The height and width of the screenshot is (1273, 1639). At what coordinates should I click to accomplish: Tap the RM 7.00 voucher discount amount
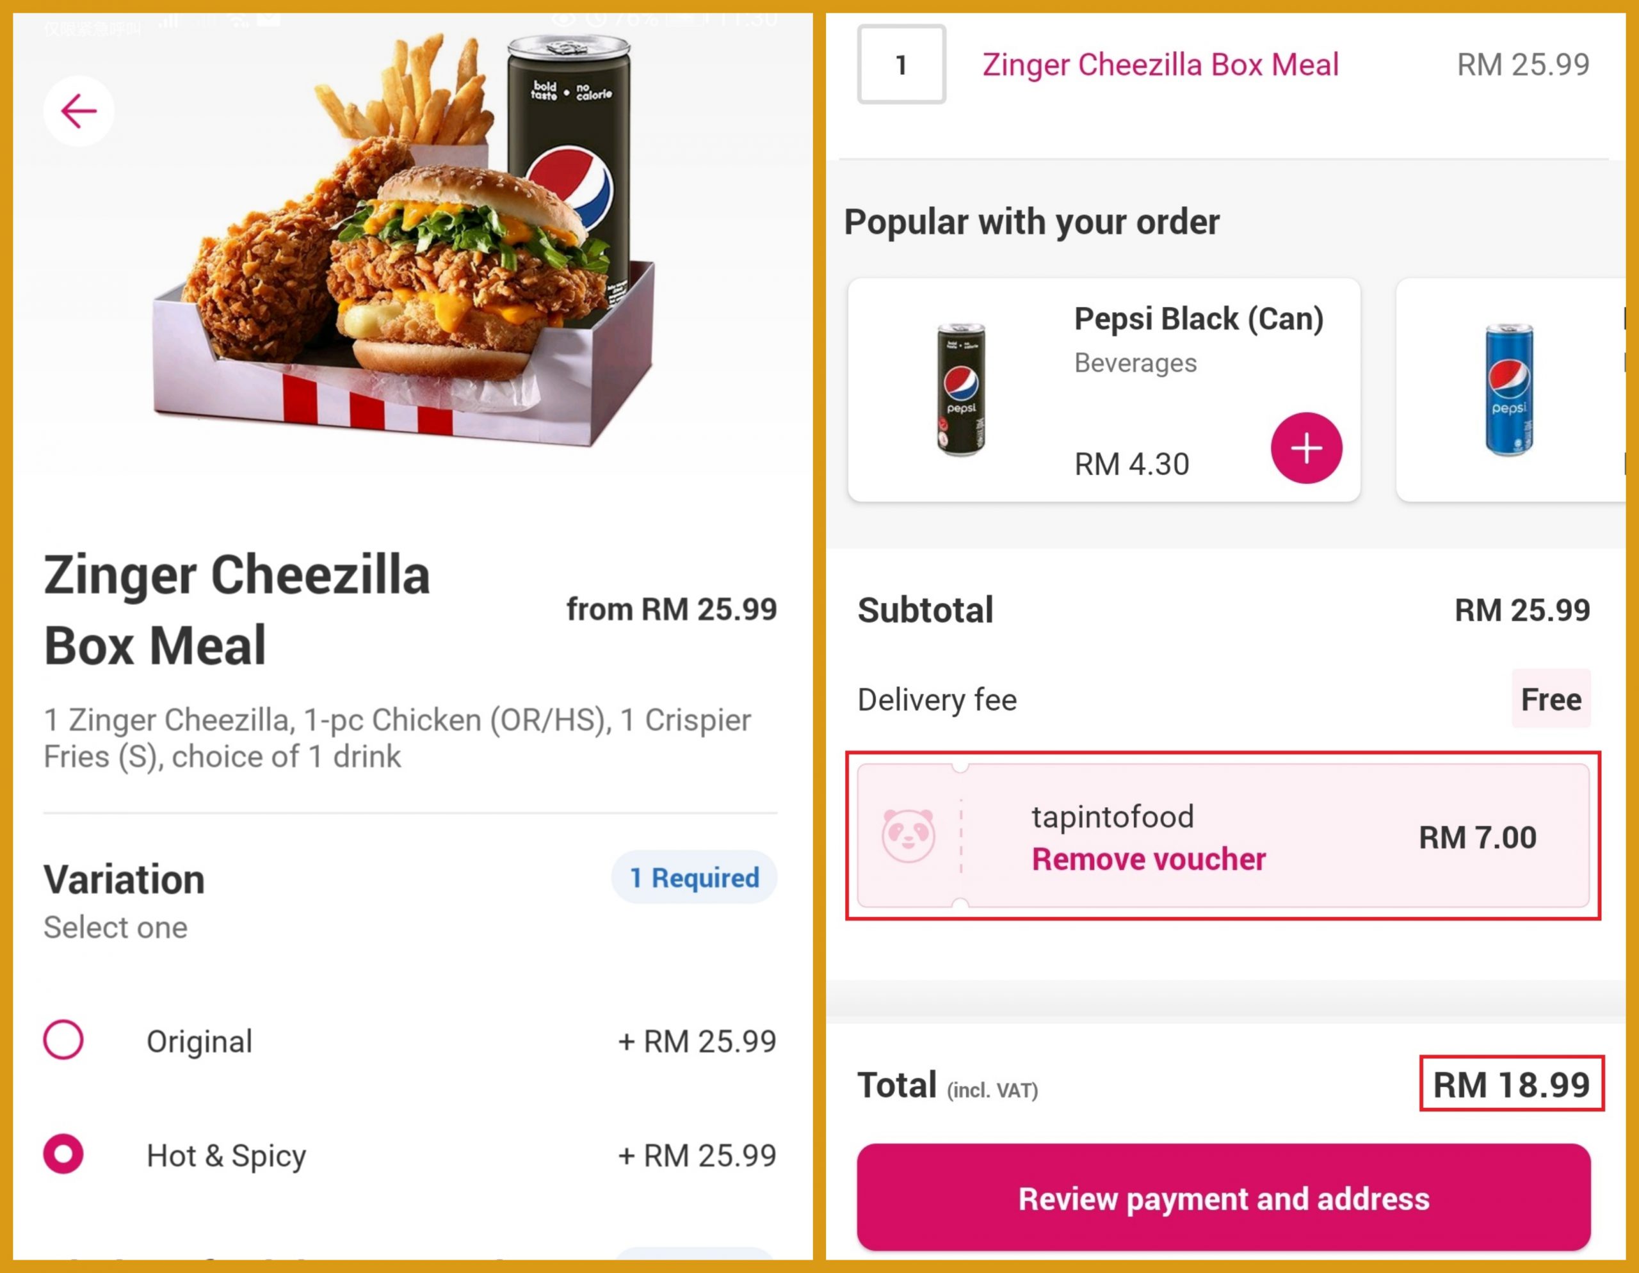(1477, 837)
